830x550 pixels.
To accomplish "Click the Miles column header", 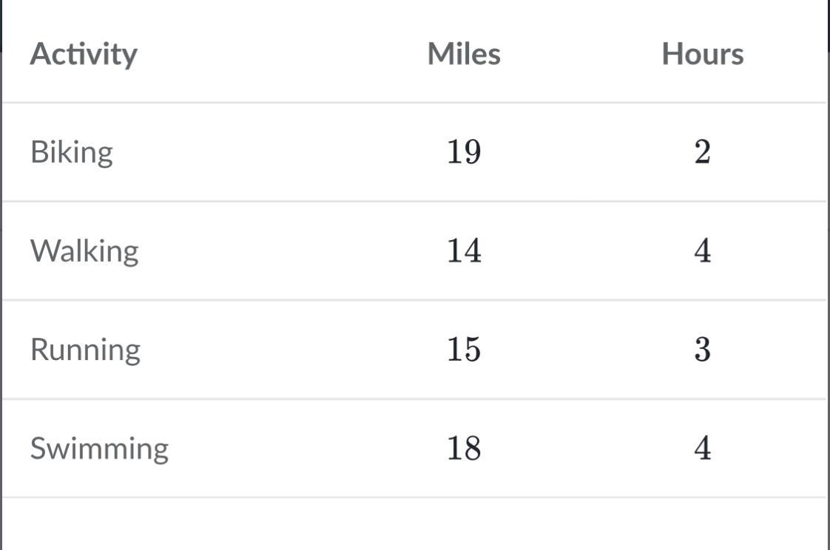I will 464,54.
